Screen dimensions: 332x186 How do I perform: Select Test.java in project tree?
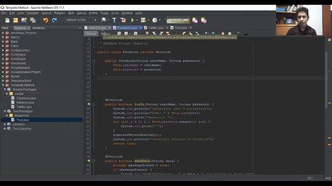click(x=22, y=120)
